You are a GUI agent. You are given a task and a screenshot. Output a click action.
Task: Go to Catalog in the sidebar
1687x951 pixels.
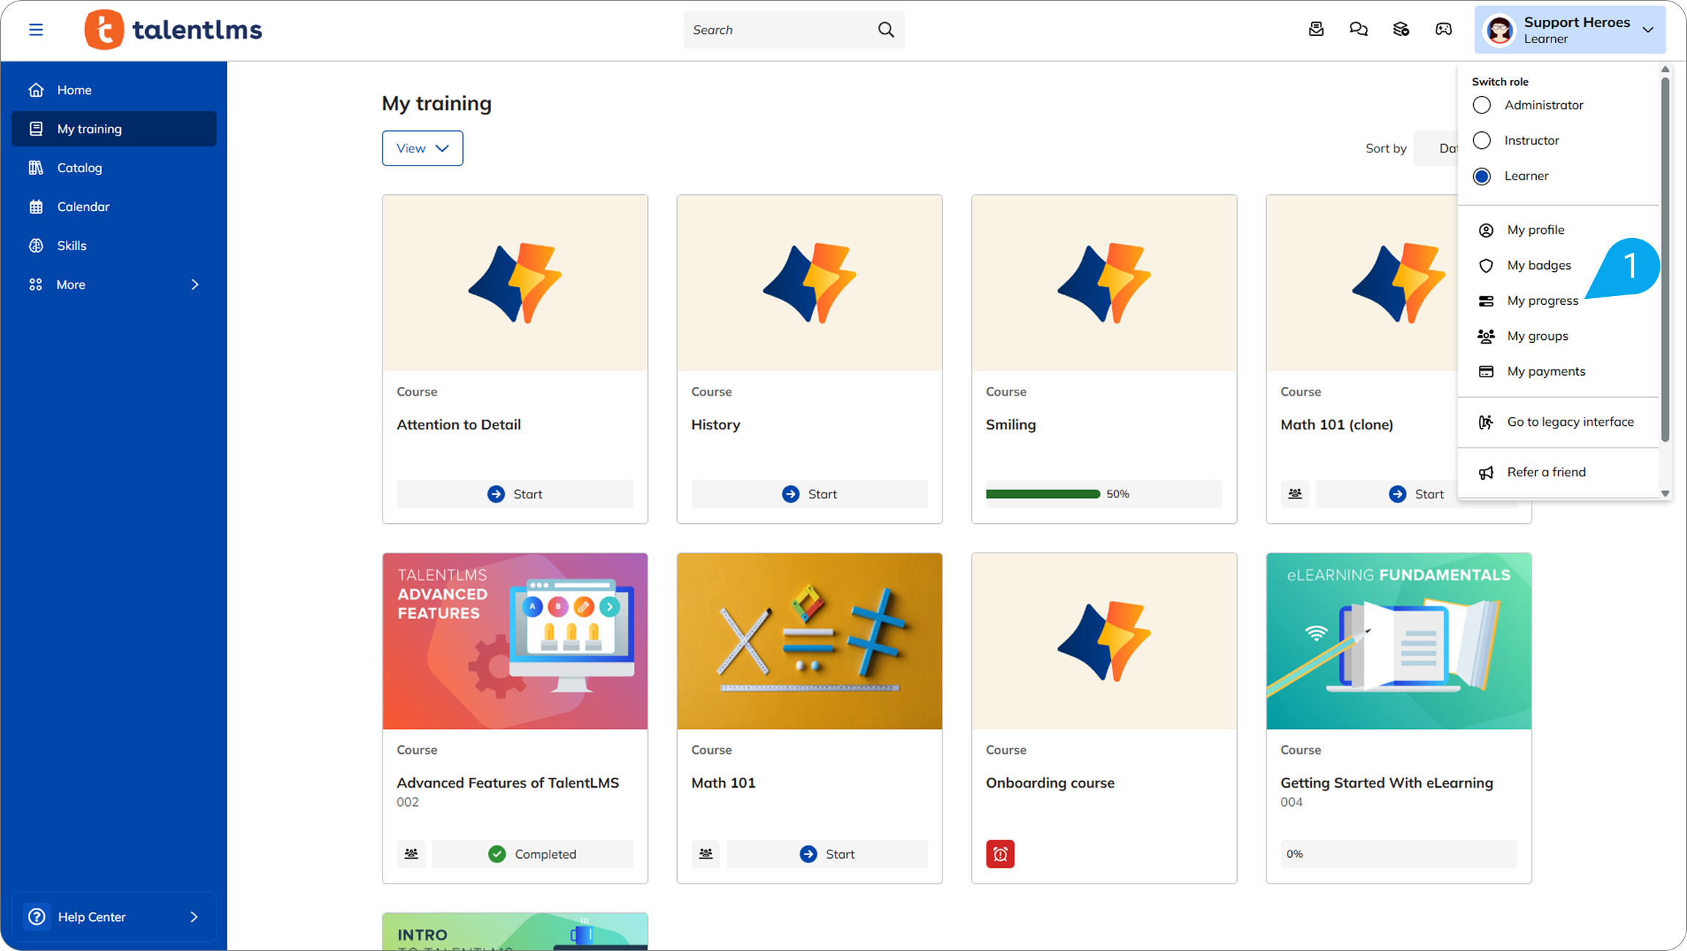[x=79, y=168]
